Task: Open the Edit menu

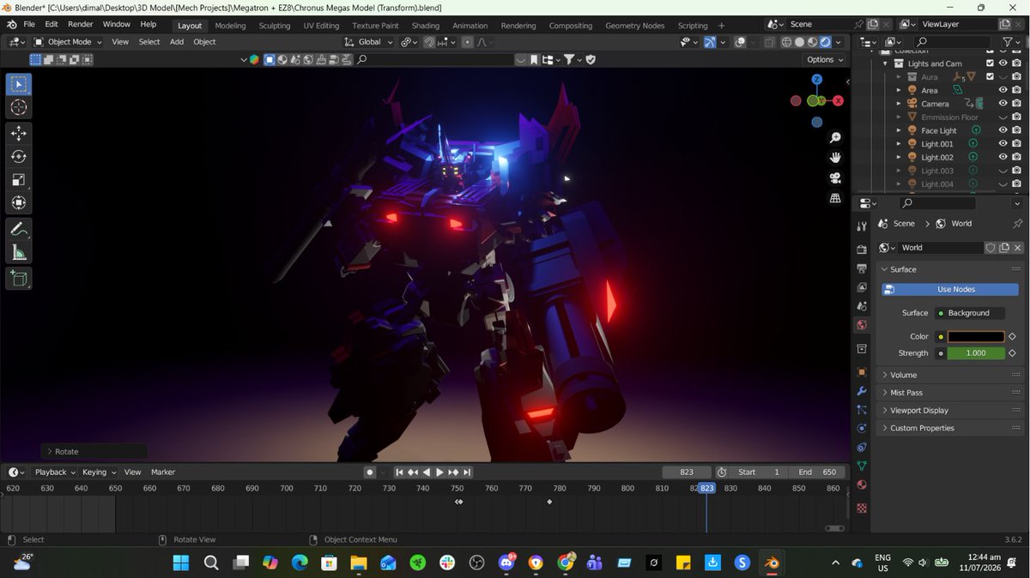Action: click(51, 25)
